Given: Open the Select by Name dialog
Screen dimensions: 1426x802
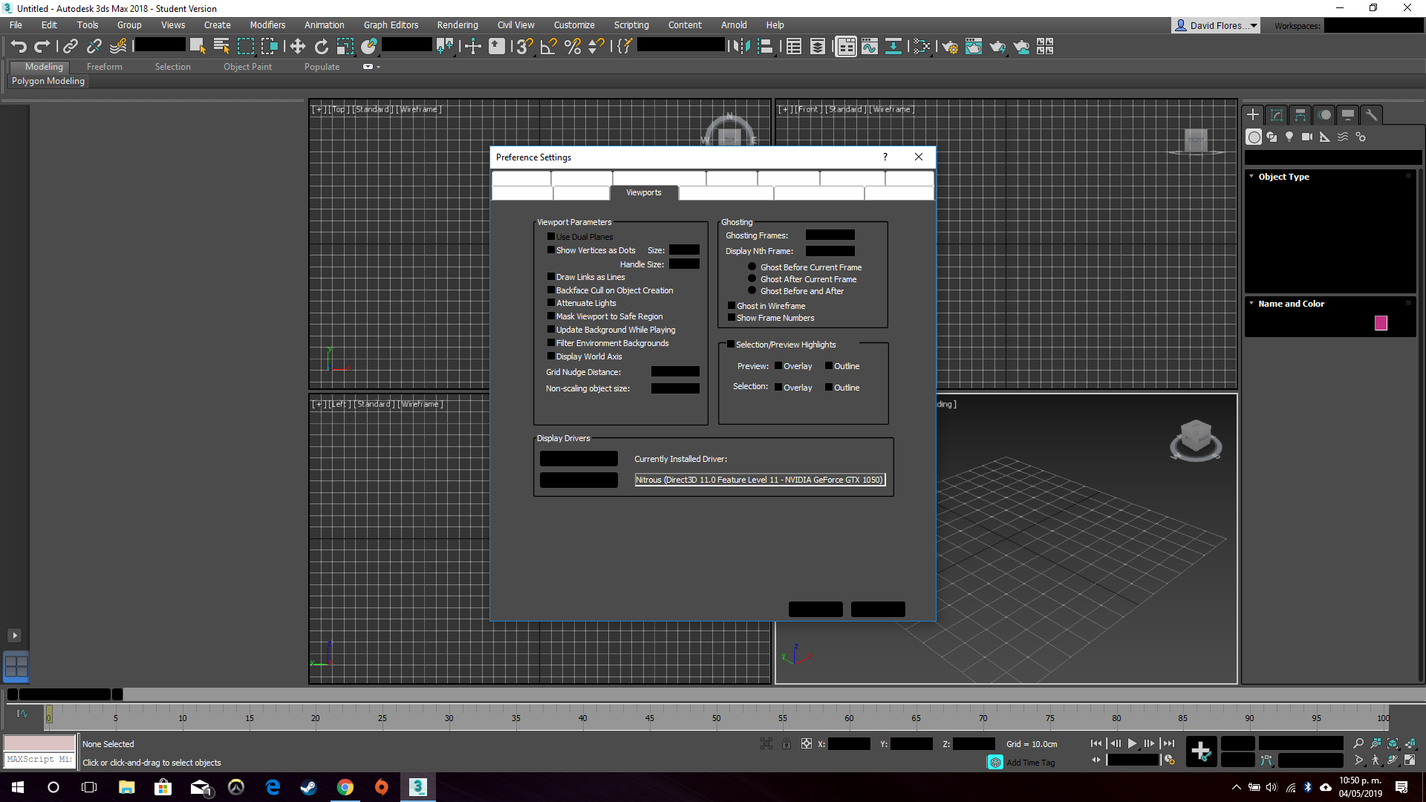Looking at the screenshot, I should pyautogui.click(x=221, y=46).
